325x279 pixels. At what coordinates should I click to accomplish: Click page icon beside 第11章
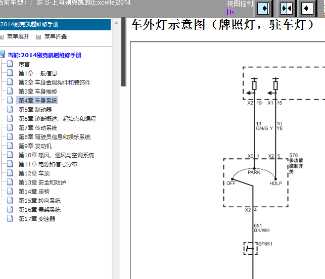[10, 164]
